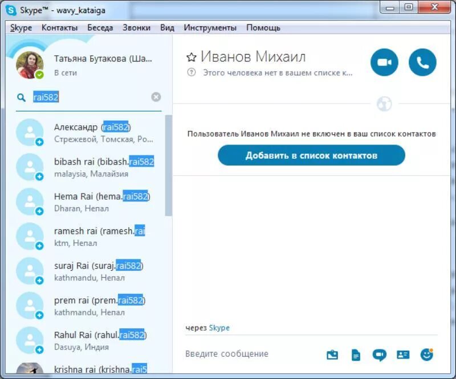Screen dimensions: 456x379
Task: Open the Skype link after 'через'
Action: 219,328
